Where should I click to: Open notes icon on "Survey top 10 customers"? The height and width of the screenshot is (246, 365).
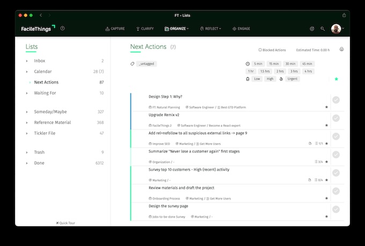310,180
